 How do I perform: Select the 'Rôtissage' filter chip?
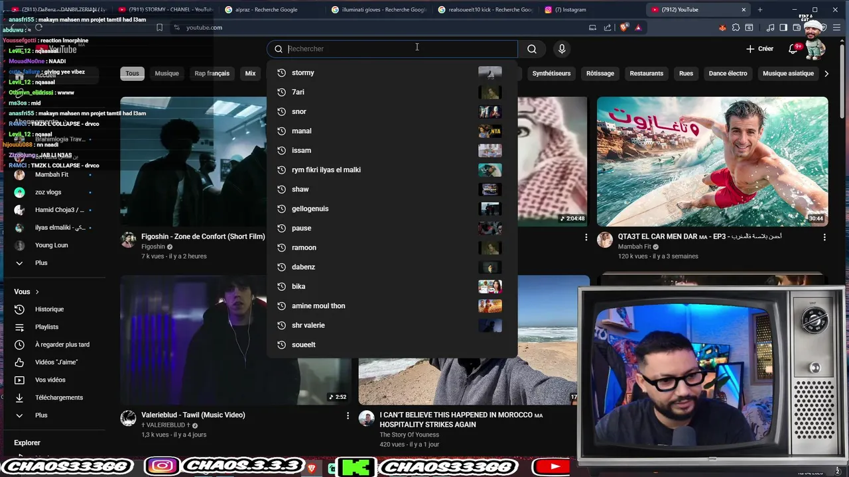[x=600, y=74]
